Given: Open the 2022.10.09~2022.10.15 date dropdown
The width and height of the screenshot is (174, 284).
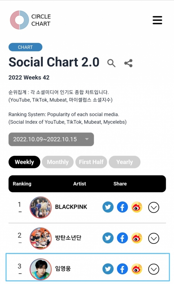Looking at the screenshot, I should point(51,139).
